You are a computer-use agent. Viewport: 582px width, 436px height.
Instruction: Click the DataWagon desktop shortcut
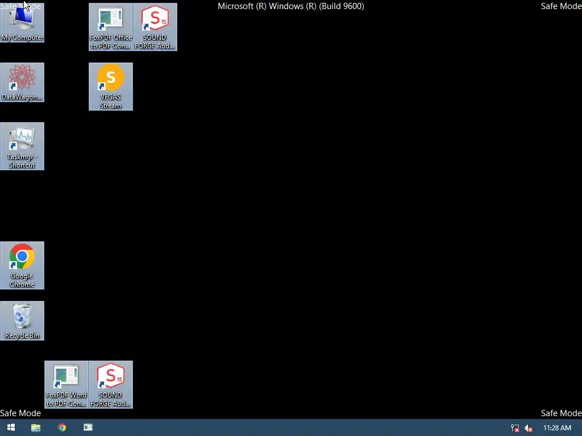tap(22, 82)
